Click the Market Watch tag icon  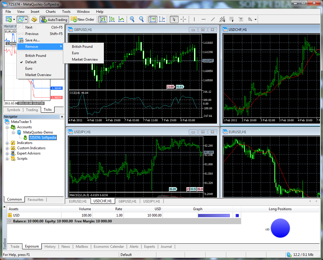pos(34,19)
